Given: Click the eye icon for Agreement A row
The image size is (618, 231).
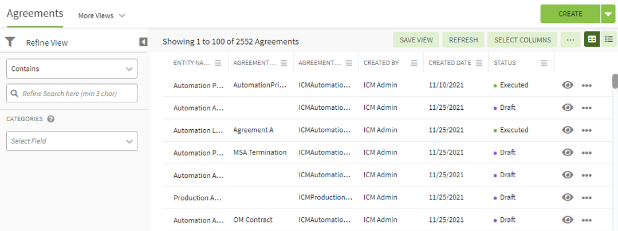Looking at the screenshot, I should coord(568,130).
